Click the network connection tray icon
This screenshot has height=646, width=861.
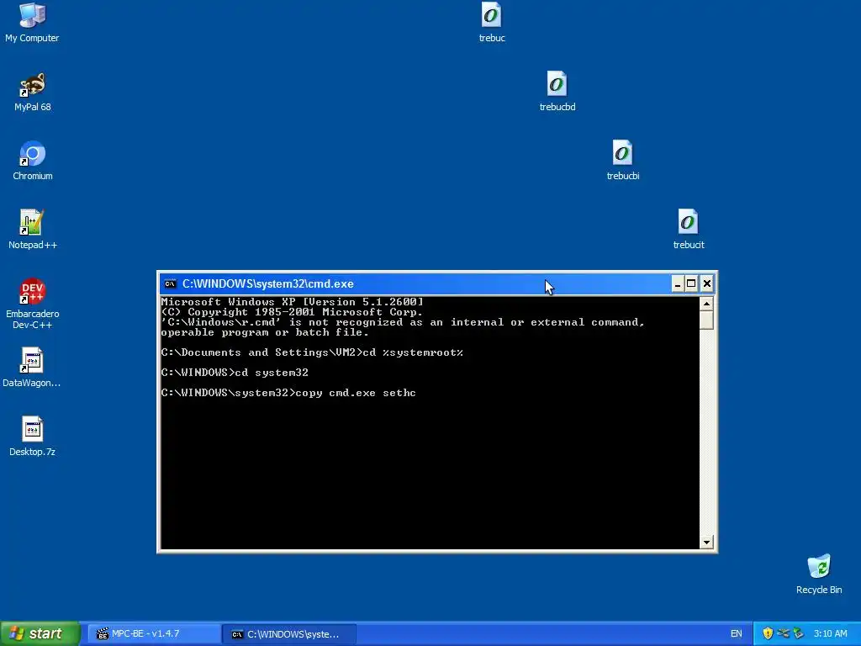(x=783, y=633)
